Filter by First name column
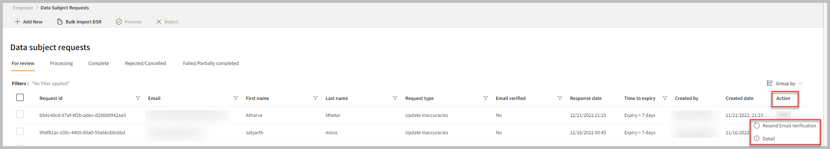Screen dimensions: 830x149 (315, 98)
